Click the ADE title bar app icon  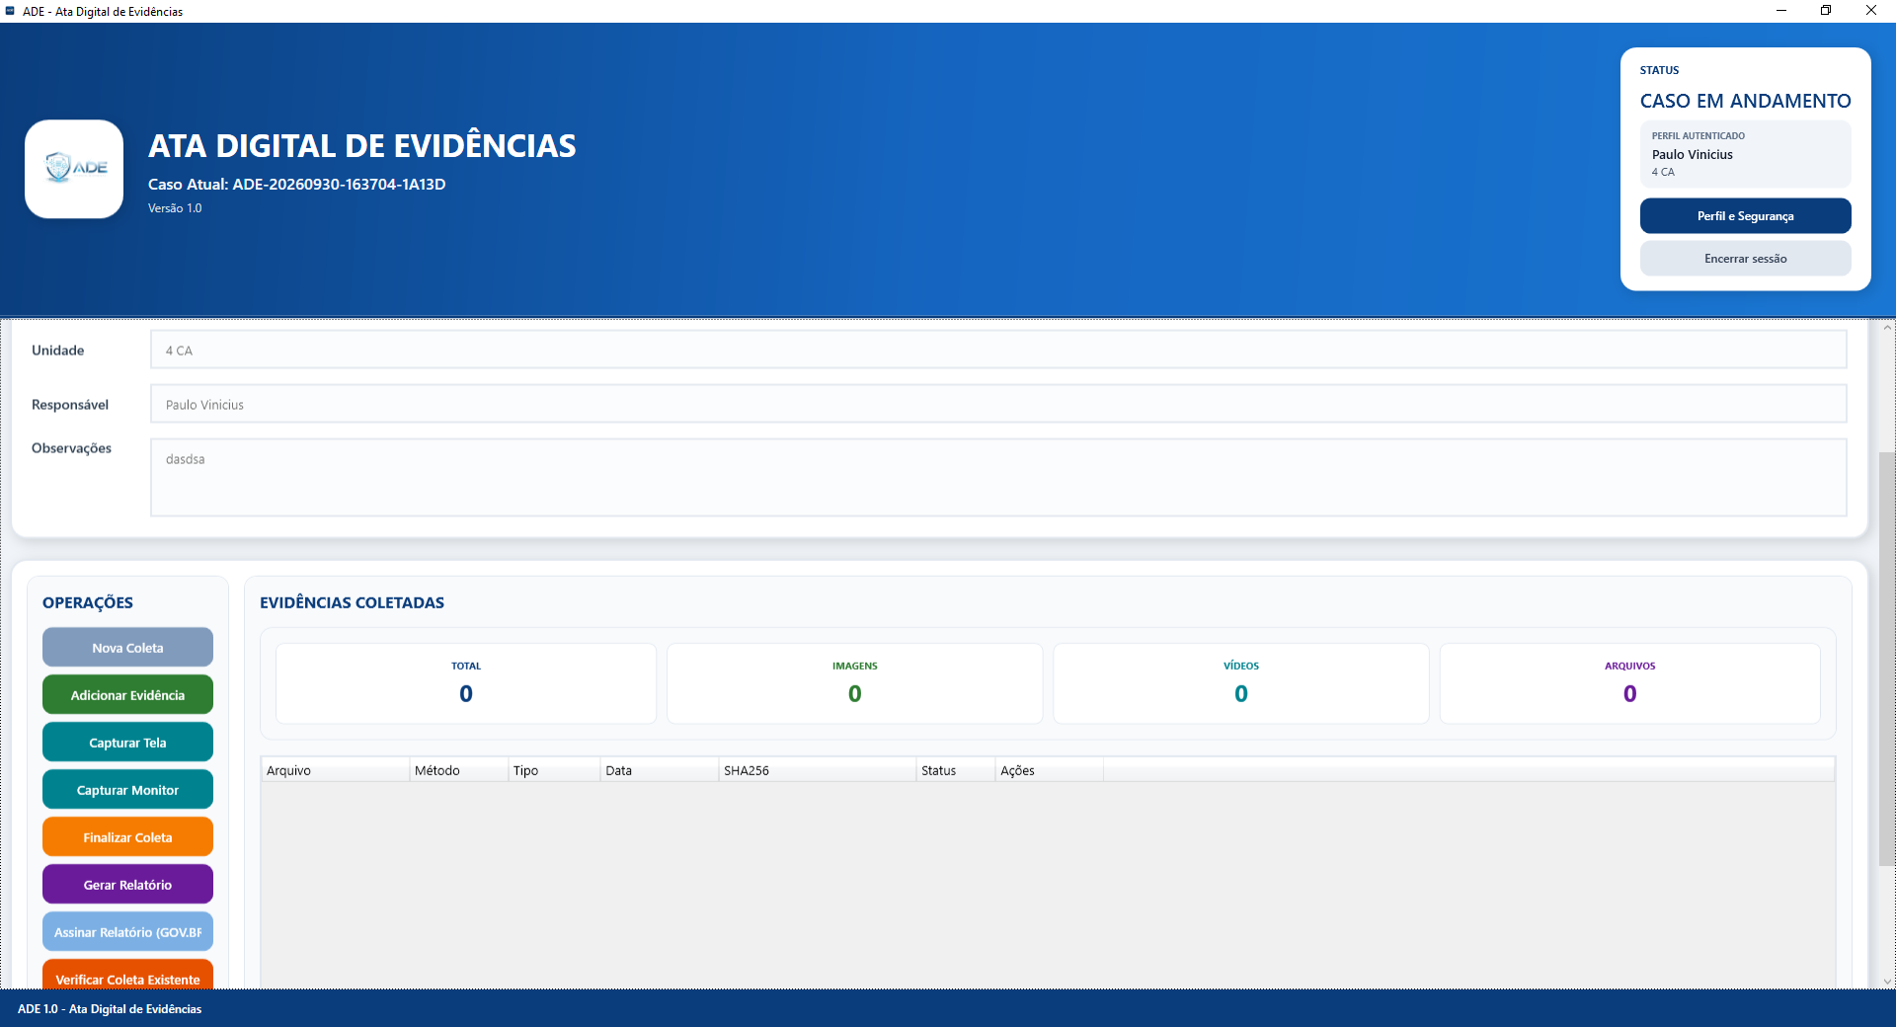(10, 11)
